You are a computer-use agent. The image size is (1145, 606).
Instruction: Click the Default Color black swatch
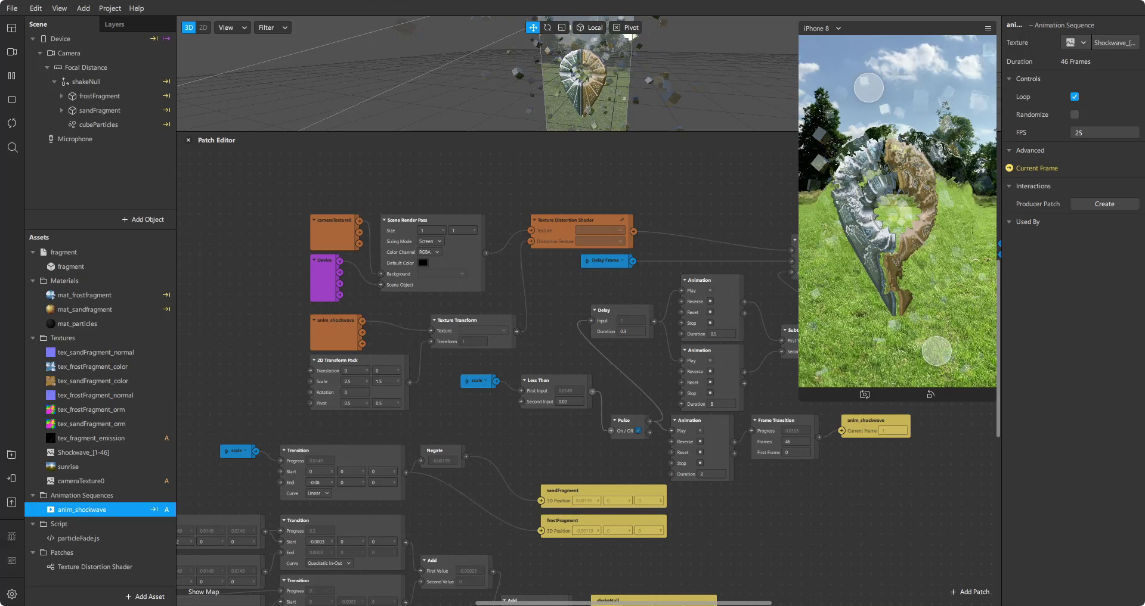pyautogui.click(x=423, y=263)
